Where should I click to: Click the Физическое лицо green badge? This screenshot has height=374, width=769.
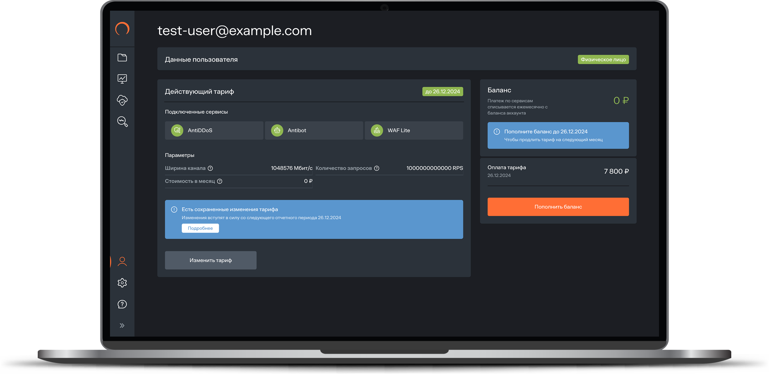point(603,59)
